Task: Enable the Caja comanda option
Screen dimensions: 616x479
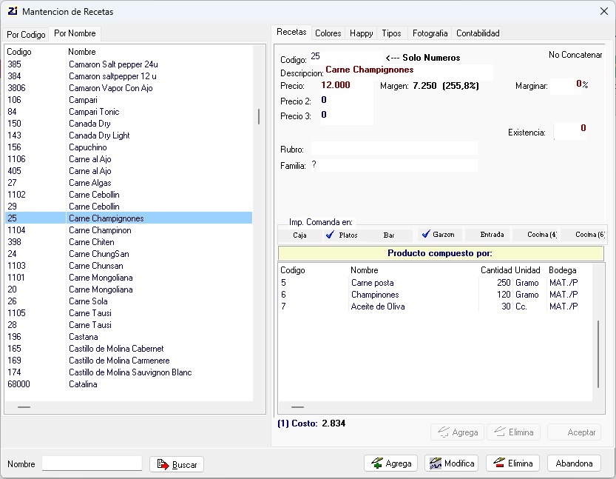Action: pyautogui.click(x=299, y=235)
